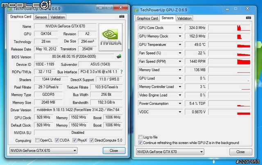This screenshot has height=165, width=262.
Task: Click the 49.0 °C temperature reading
Action: 196,45
